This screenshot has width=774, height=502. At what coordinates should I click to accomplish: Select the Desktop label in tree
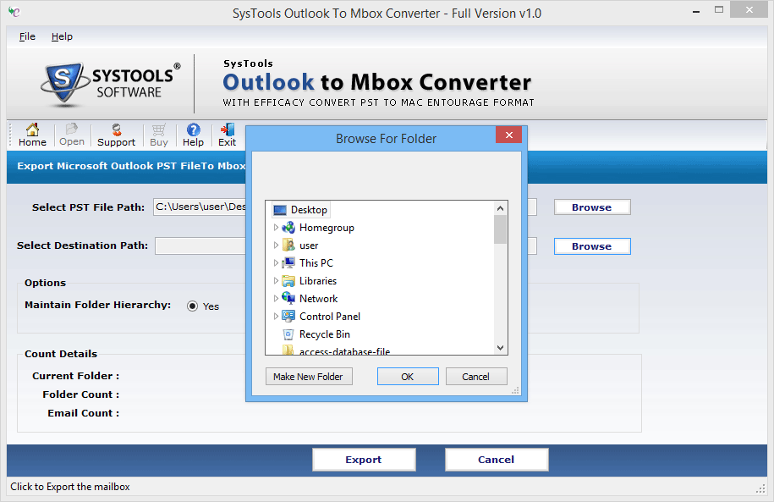pos(309,210)
